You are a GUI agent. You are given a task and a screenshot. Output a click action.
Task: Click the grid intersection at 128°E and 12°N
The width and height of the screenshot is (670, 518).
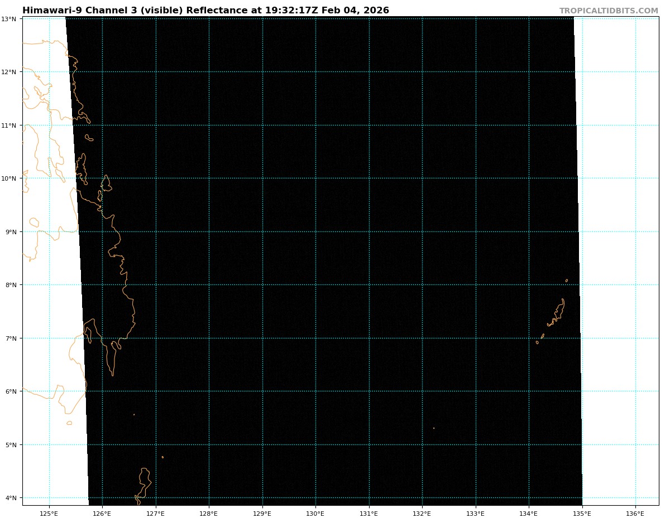point(209,72)
